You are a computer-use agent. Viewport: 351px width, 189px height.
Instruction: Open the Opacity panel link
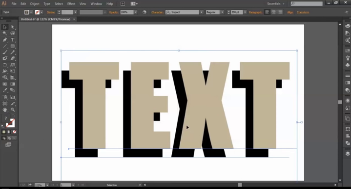tap(114, 12)
